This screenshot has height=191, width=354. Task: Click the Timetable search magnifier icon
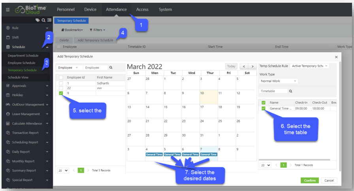(290, 91)
